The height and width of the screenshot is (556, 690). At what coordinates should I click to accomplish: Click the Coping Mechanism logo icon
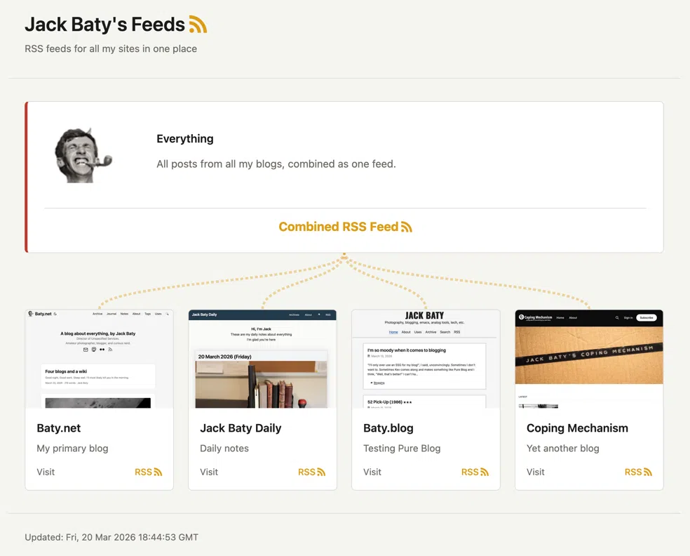[x=521, y=317]
